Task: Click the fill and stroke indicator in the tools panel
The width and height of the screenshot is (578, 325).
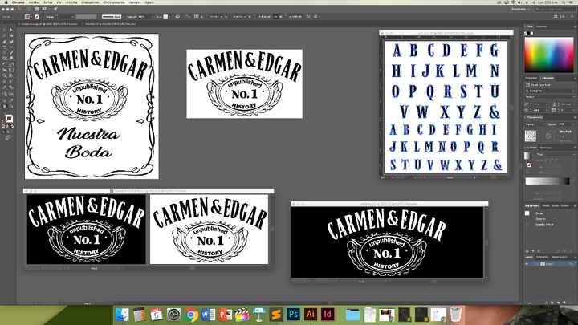Action: point(9,119)
